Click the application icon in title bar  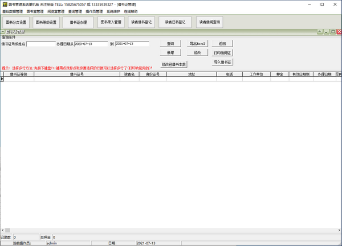(x=5, y=5)
